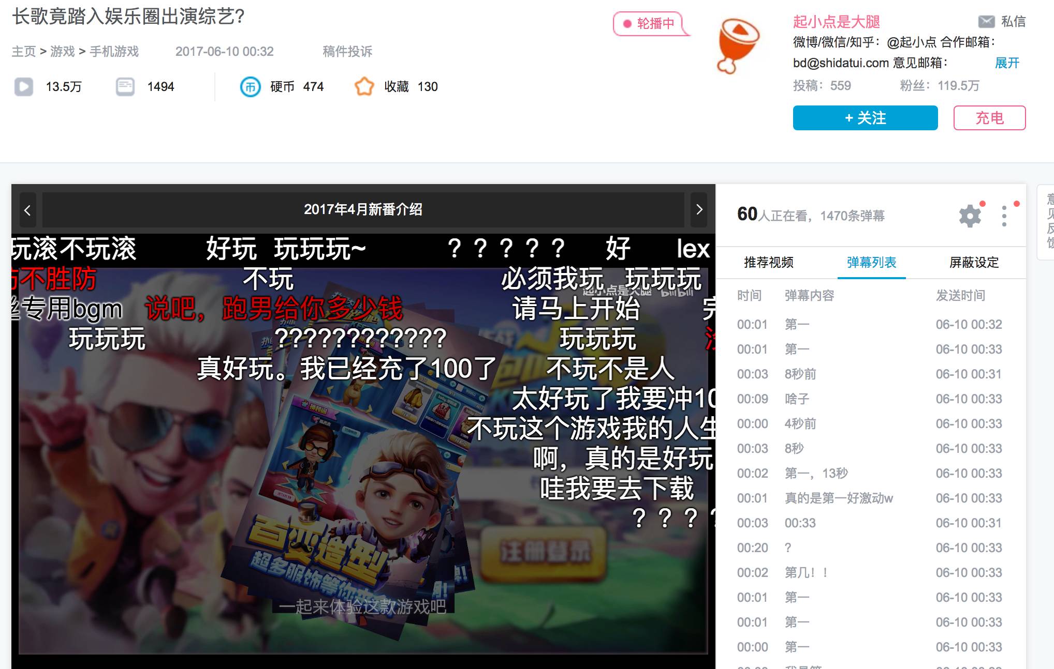
Task: Click the play count icon
Action: [x=24, y=87]
